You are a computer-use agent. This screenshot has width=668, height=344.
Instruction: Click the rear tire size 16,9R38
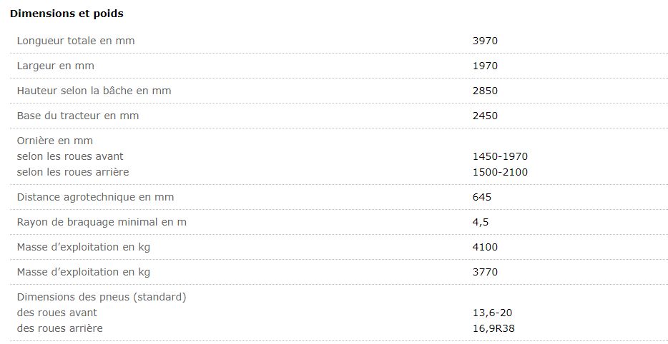(493, 328)
